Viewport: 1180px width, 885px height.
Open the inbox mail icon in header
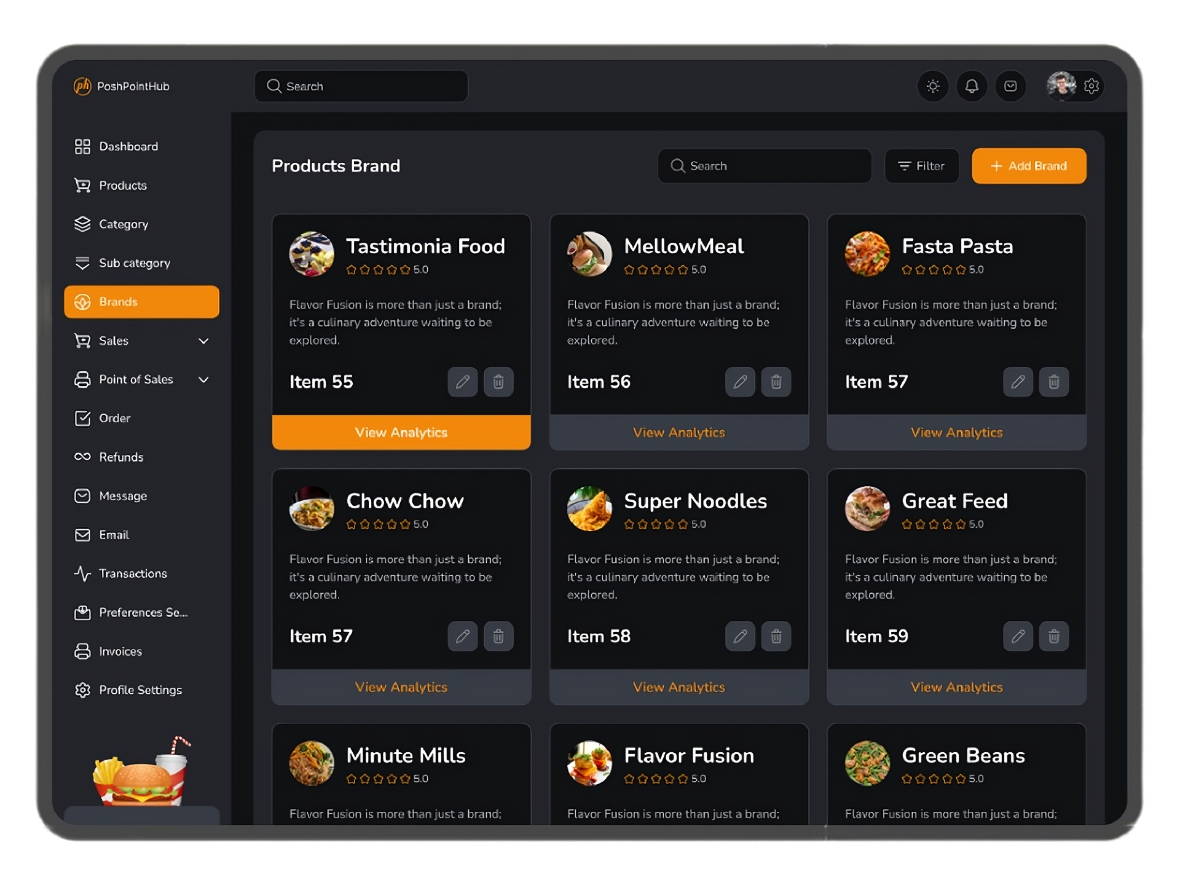1010,86
